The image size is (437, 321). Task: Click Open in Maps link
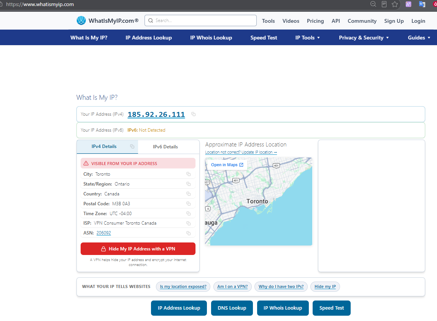227,165
